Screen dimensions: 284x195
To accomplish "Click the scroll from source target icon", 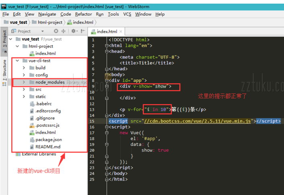I will [56, 31].
